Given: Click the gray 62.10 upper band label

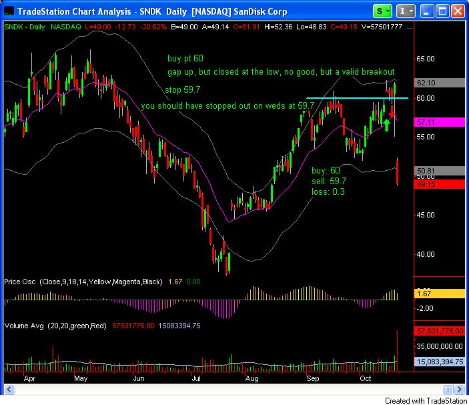Looking at the screenshot, I should (439, 83).
